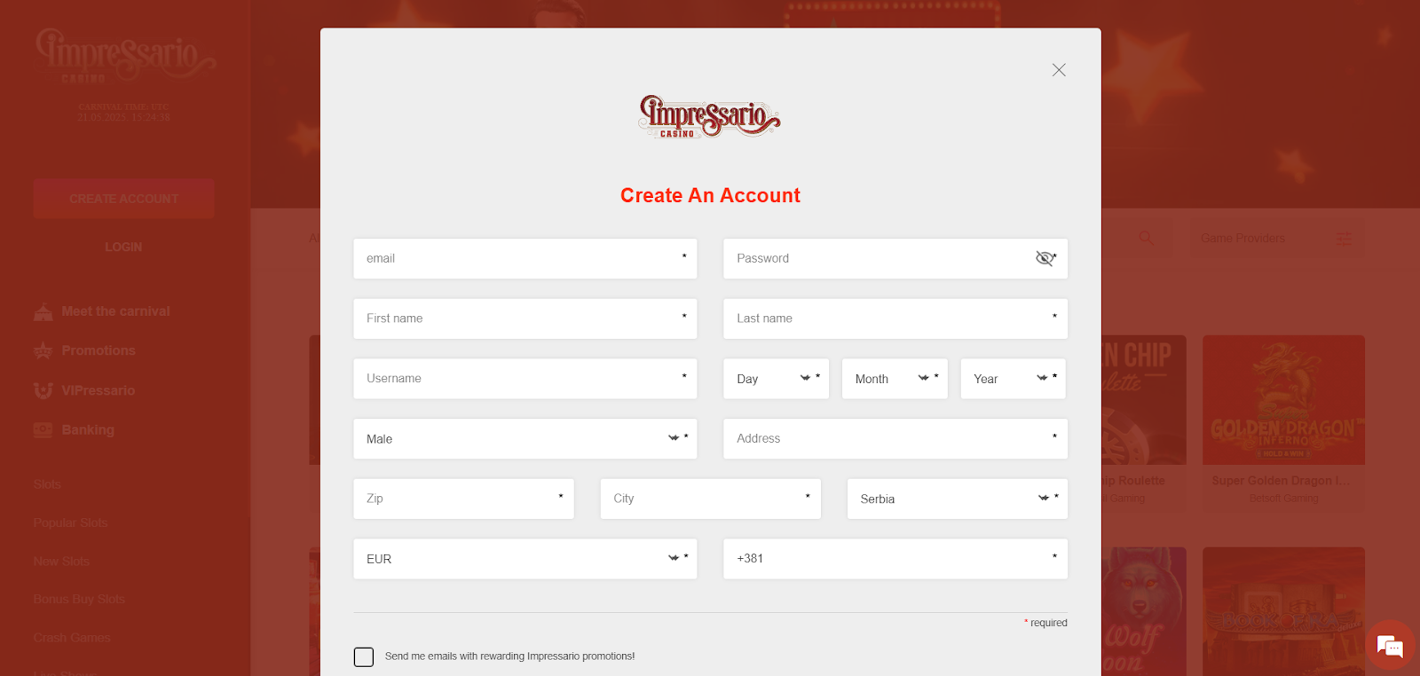This screenshot has width=1420, height=676.
Task: Expand the currency dropdown showing EUR
Action: pyautogui.click(x=525, y=559)
